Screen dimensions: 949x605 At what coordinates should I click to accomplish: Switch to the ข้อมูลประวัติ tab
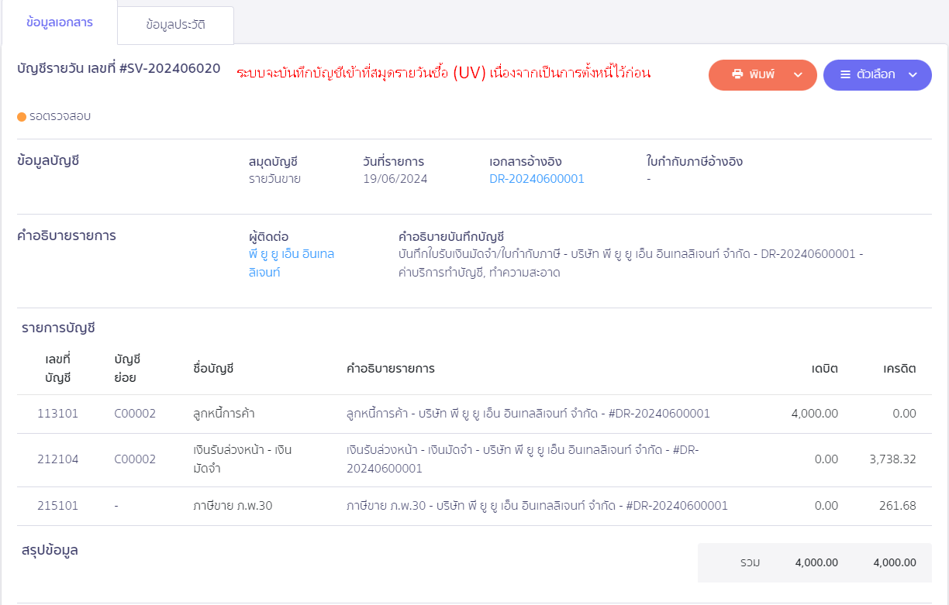[x=175, y=25]
